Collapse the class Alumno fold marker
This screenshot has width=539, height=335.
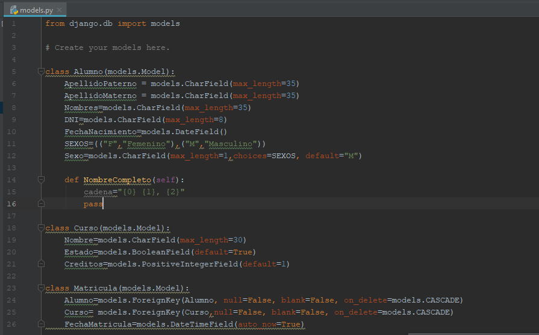41,72
